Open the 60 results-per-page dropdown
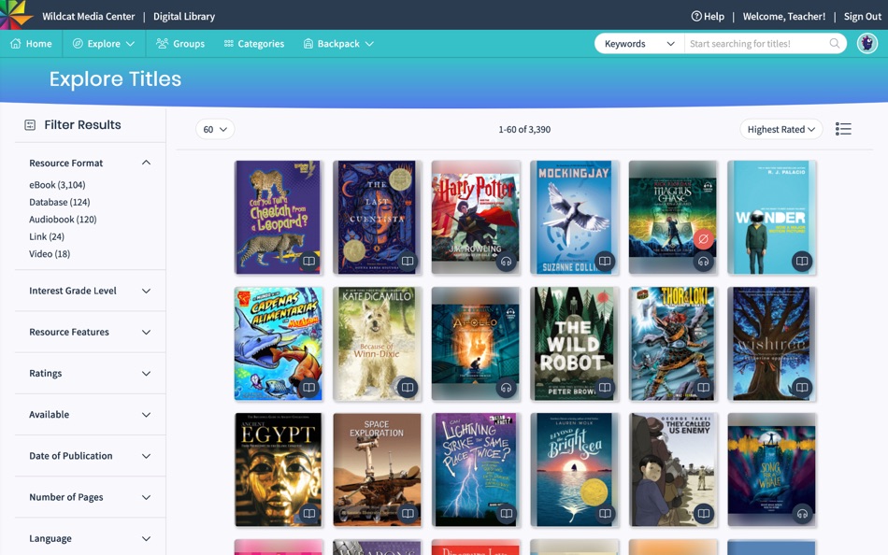 coord(215,129)
